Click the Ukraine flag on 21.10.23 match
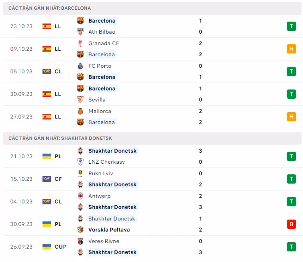303x262 pixels. (47, 156)
